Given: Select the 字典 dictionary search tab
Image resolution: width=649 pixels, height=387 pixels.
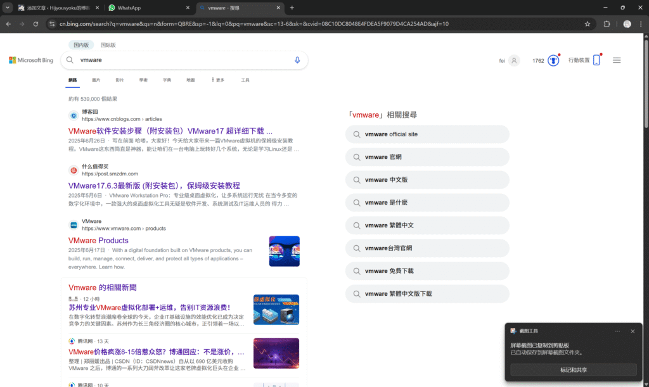Looking at the screenshot, I should [167, 80].
